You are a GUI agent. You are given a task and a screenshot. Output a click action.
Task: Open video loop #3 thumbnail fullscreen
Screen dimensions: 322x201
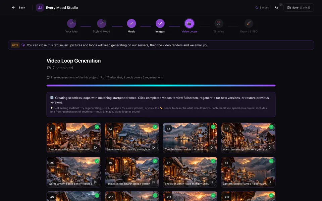tap(190, 138)
